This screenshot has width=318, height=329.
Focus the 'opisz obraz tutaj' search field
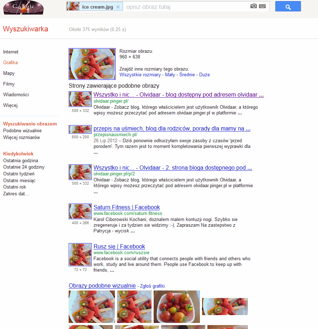click(x=186, y=7)
